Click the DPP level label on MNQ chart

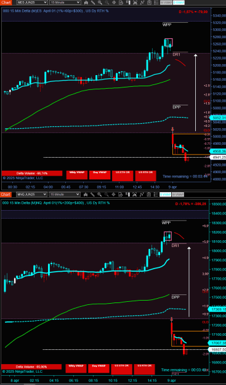tap(176, 297)
